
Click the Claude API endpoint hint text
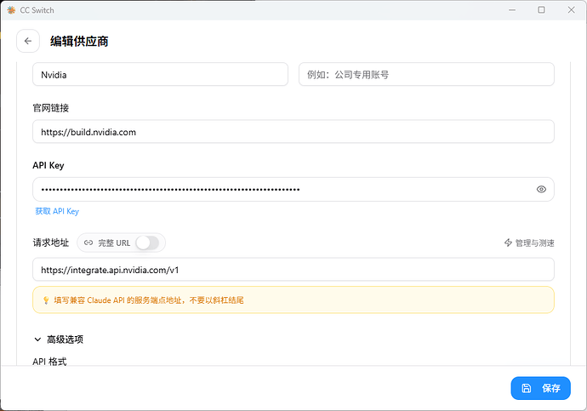pos(149,300)
